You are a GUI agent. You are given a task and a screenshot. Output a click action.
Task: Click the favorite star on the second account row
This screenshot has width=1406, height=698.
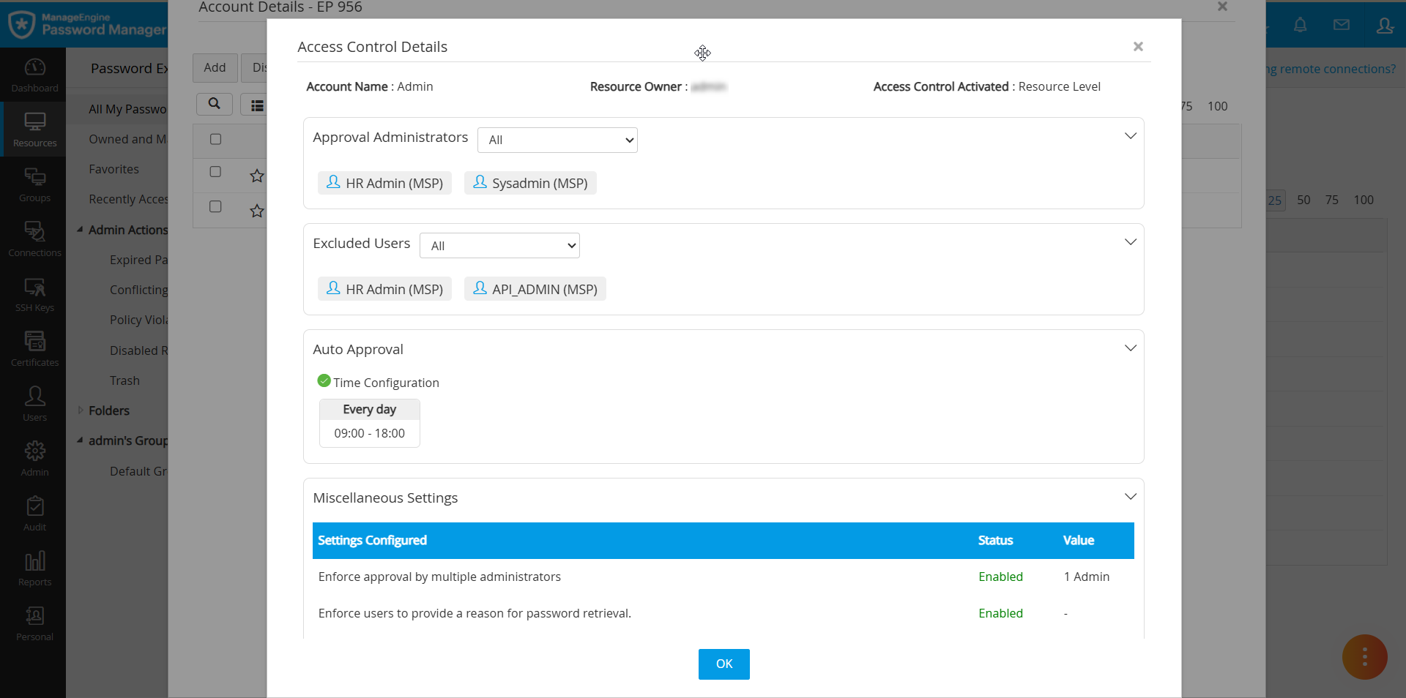point(256,211)
